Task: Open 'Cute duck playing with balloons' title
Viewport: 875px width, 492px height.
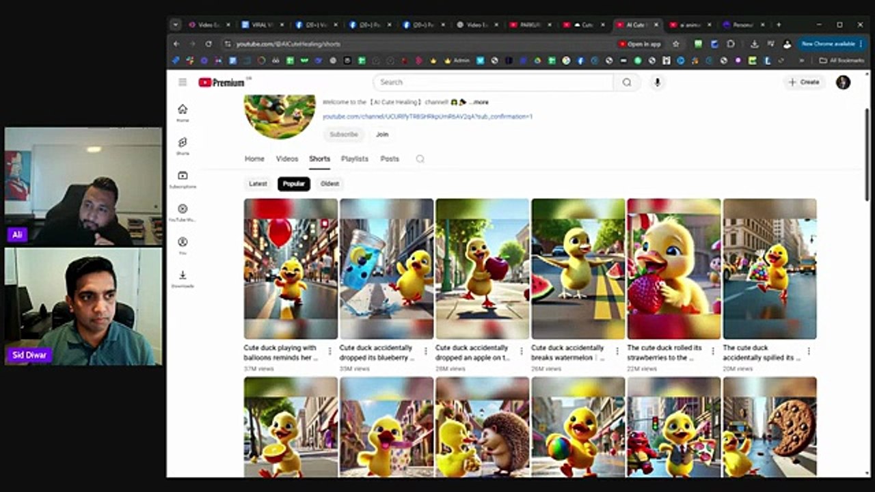Action: (x=281, y=353)
